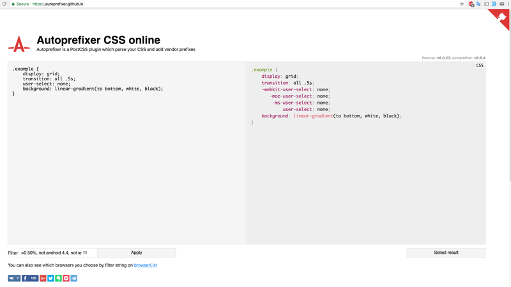Share via Google Plus icon
Viewport: 511px width, 287px height.
(43, 278)
